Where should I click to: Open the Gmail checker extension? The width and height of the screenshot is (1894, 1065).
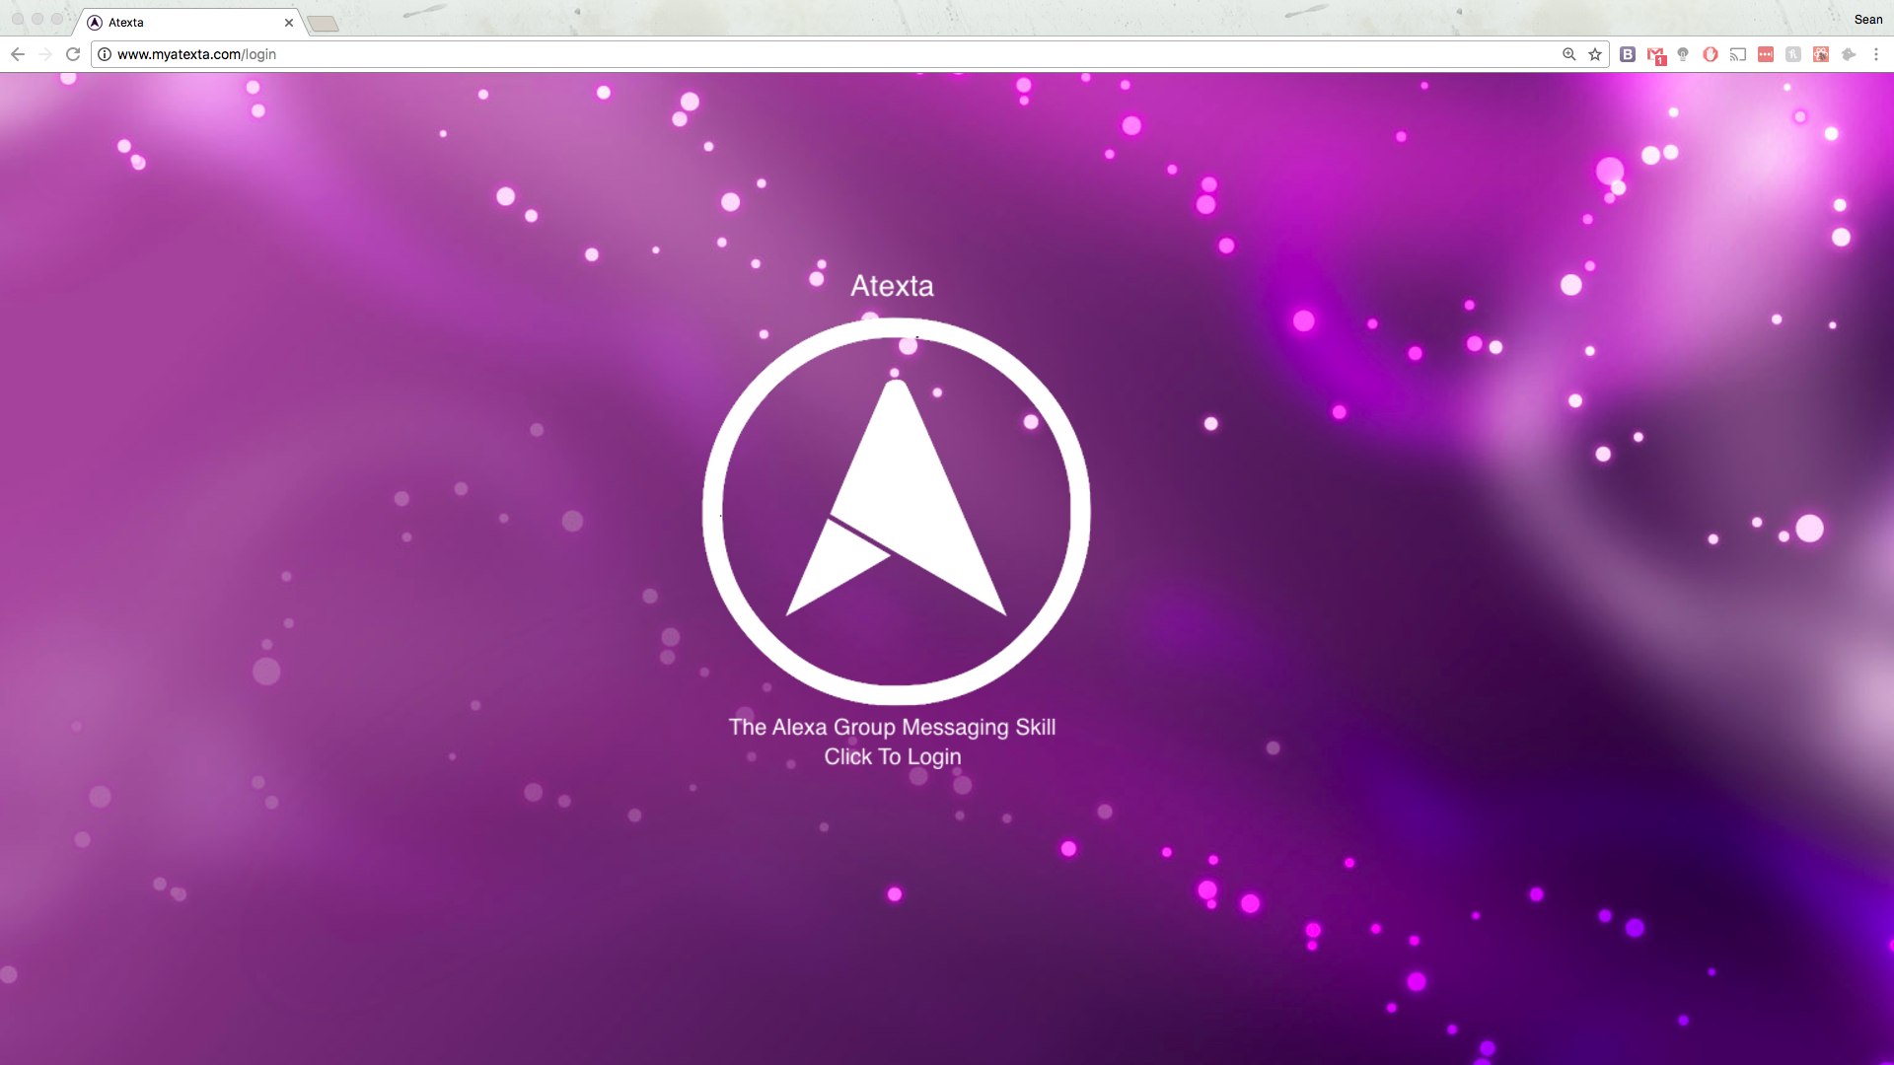point(1655,55)
